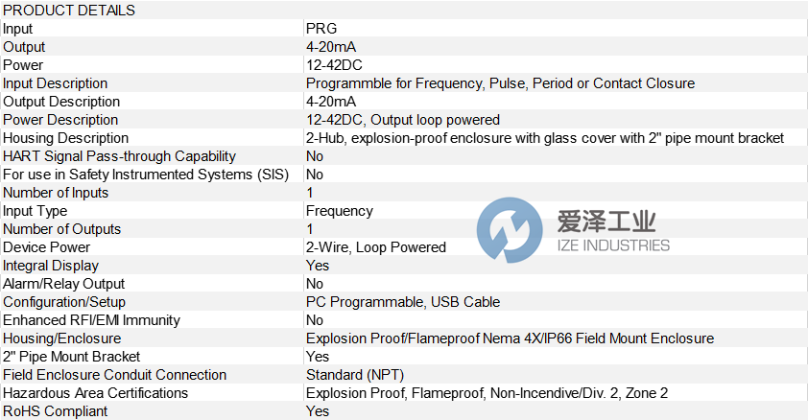Click the Standard (NPT) conduit value

click(353, 375)
